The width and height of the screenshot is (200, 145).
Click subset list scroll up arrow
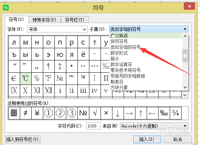pos(185,36)
